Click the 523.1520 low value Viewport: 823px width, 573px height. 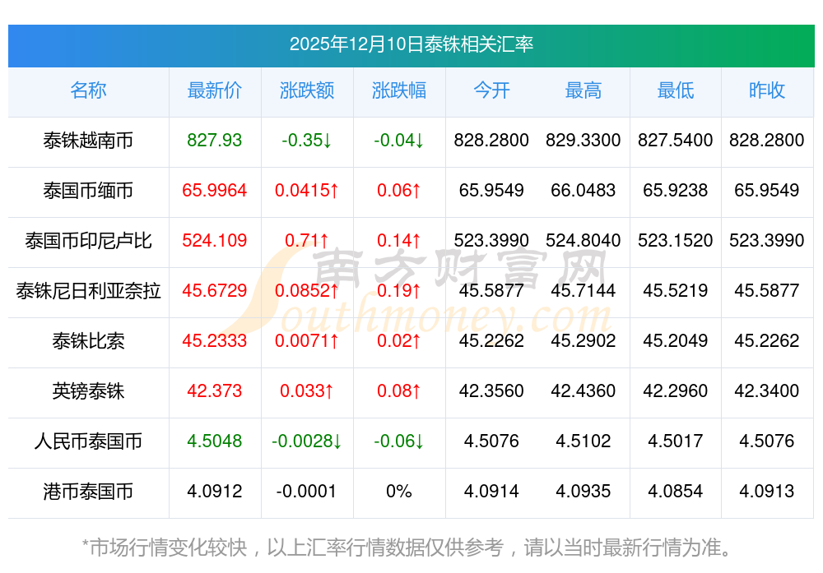coord(676,241)
